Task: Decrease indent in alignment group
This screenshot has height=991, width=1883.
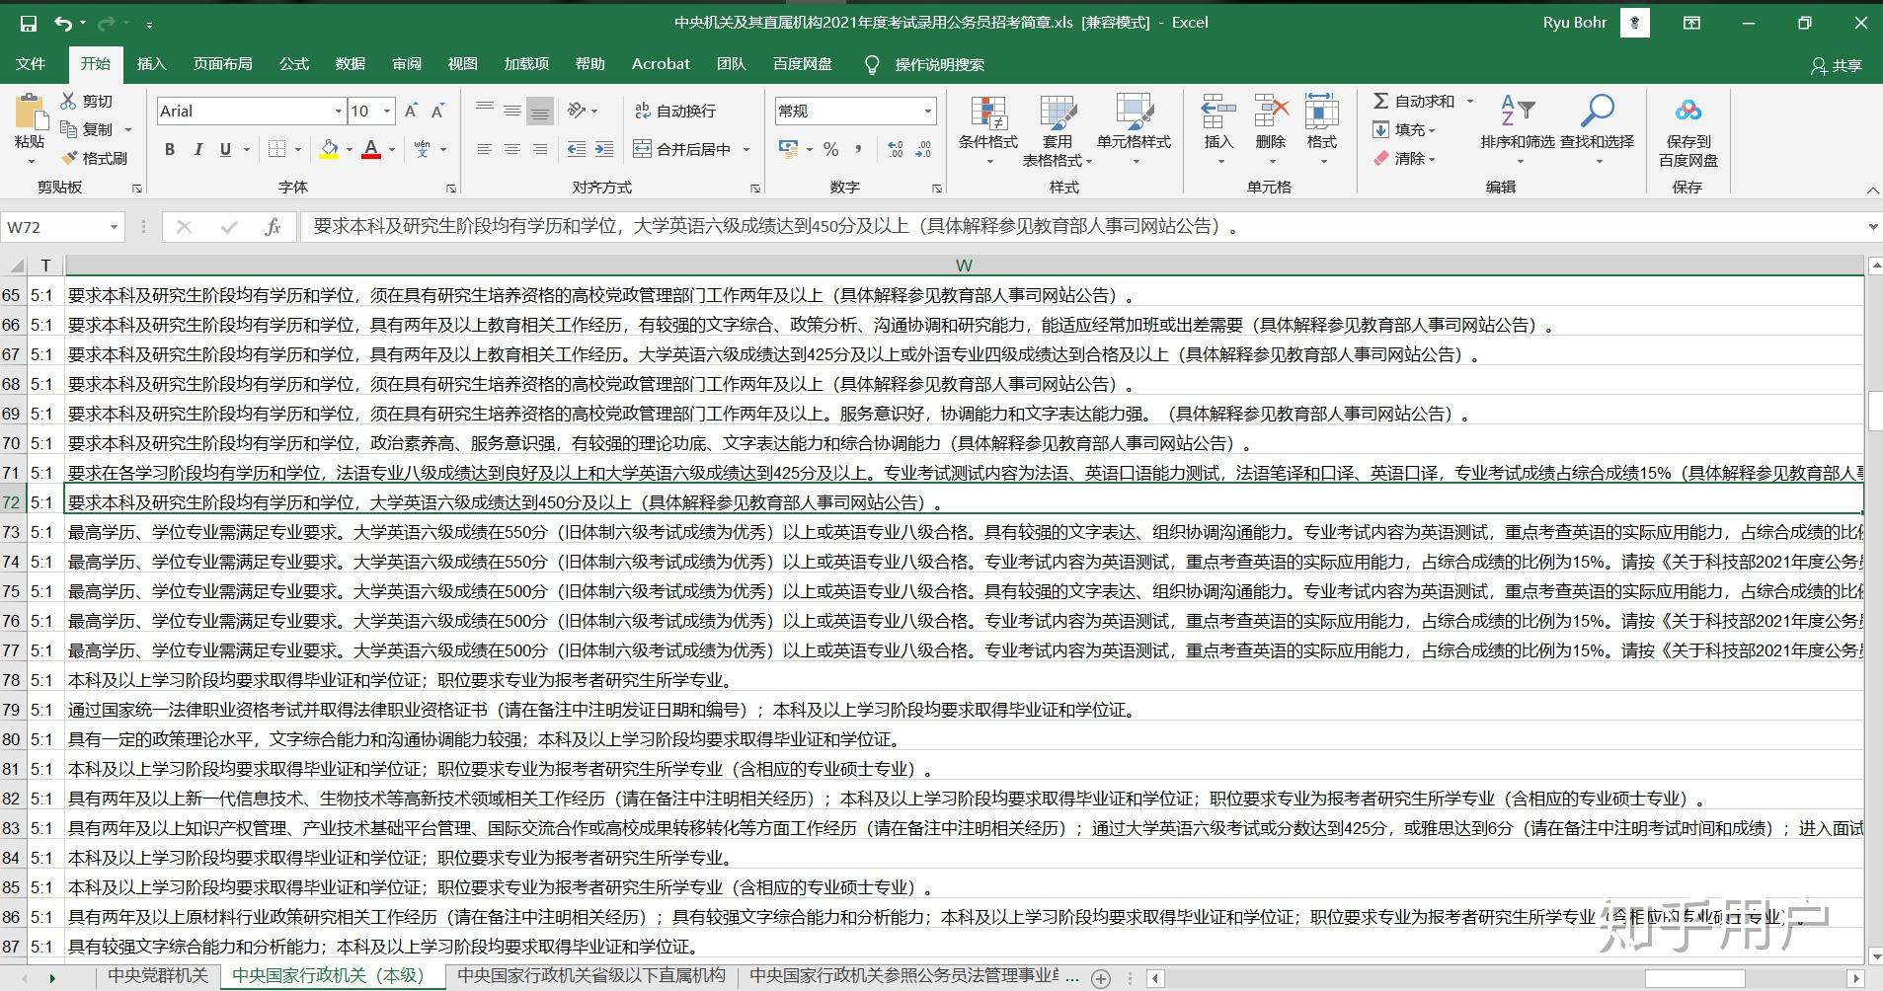Action: (577, 149)
